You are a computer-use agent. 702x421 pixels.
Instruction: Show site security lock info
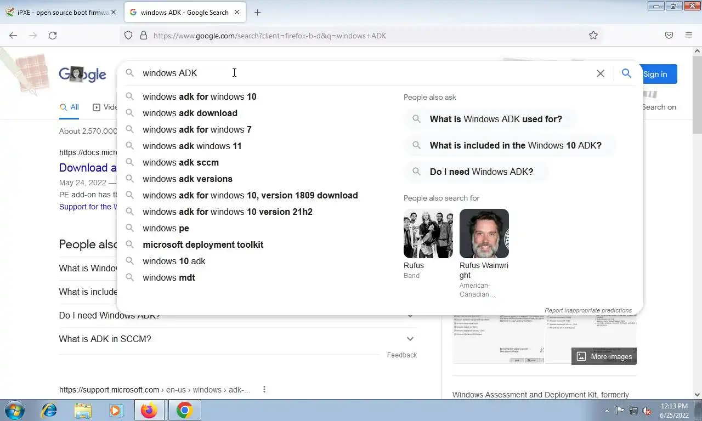click(x=144, y=36)
